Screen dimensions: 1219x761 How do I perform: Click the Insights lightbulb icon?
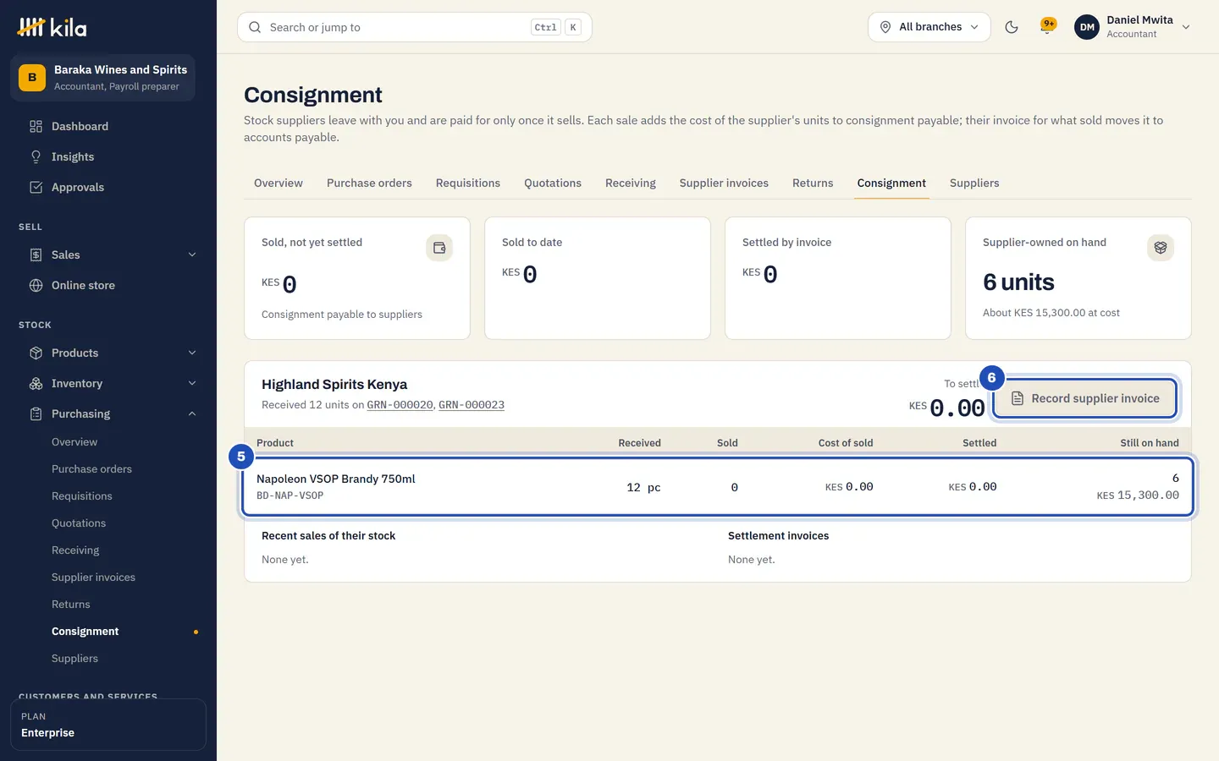(36, 156)
